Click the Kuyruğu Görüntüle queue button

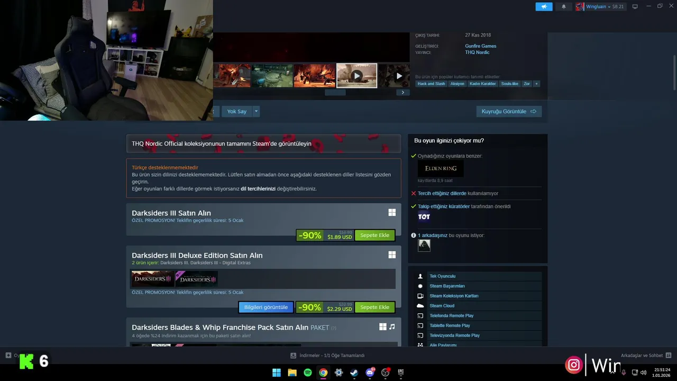509,111
